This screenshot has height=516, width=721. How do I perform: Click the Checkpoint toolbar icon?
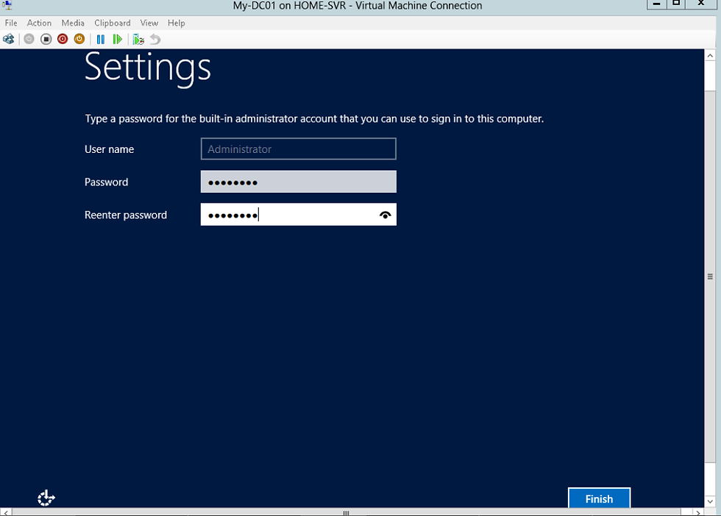[x=138, y=39]
